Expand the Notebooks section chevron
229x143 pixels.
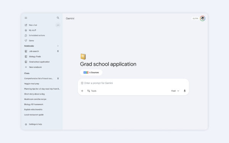pyautogui.click(x=58, y=46)
